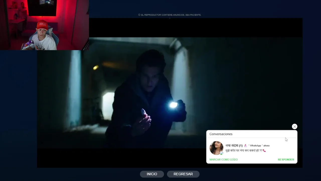Close the WhatsApp notification popup

[x=294, y=126]
